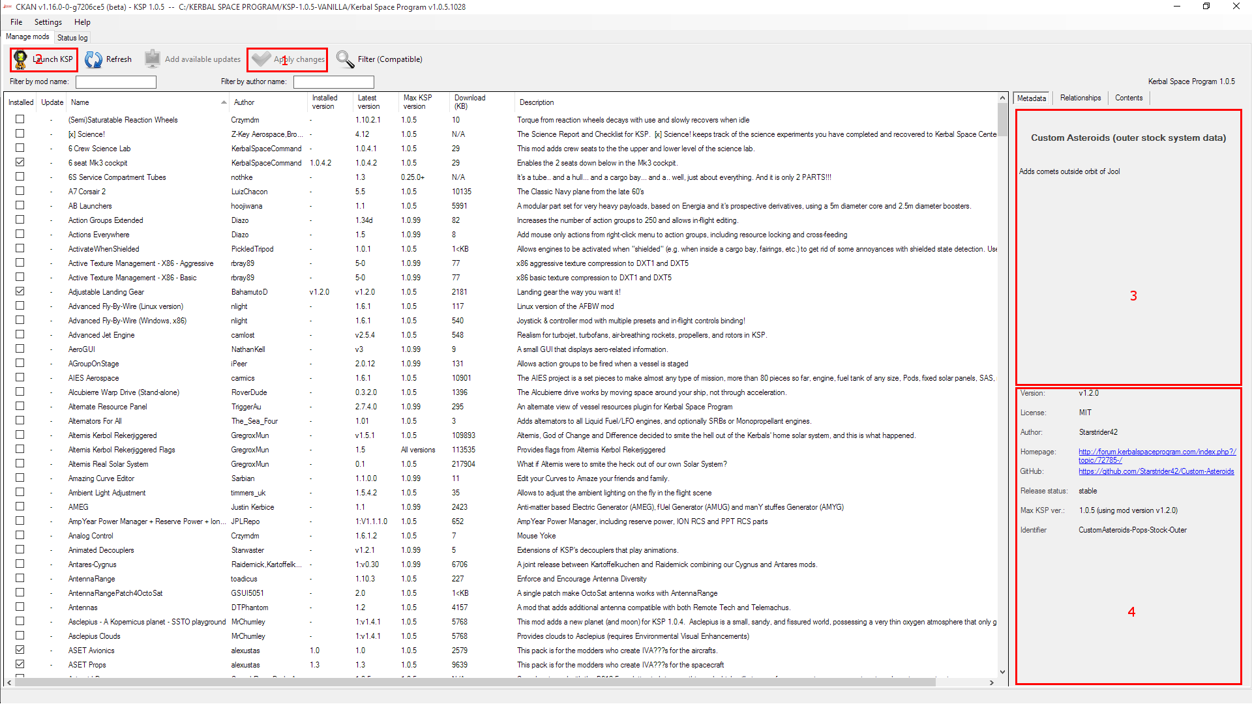The width and height of the screenshot is (1252, 704).
Task: Check the box for AeroGUI
Action: pyautogui.click(x=20, y=349)
